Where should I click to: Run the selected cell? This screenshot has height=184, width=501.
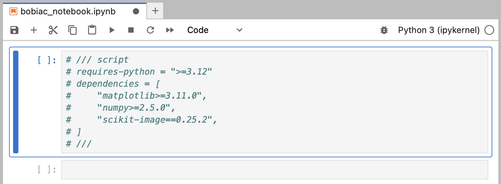112,30
